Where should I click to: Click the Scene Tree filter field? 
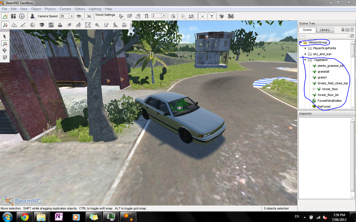pos(324,36)
